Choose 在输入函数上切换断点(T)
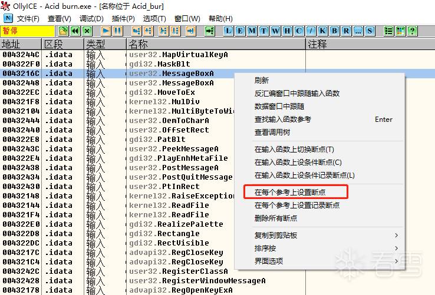This screenshot has height=295, width=435. [319, 150]
